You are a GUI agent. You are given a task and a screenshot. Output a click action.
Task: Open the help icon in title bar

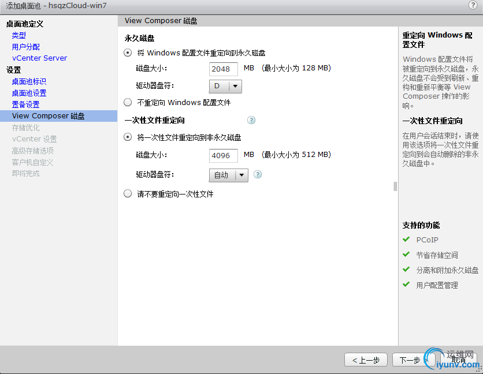click(x=473, y=5)
